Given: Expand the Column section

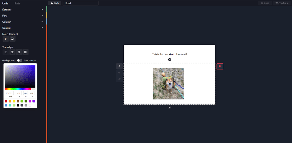Looking at the screenshot, I should (23, 22).
